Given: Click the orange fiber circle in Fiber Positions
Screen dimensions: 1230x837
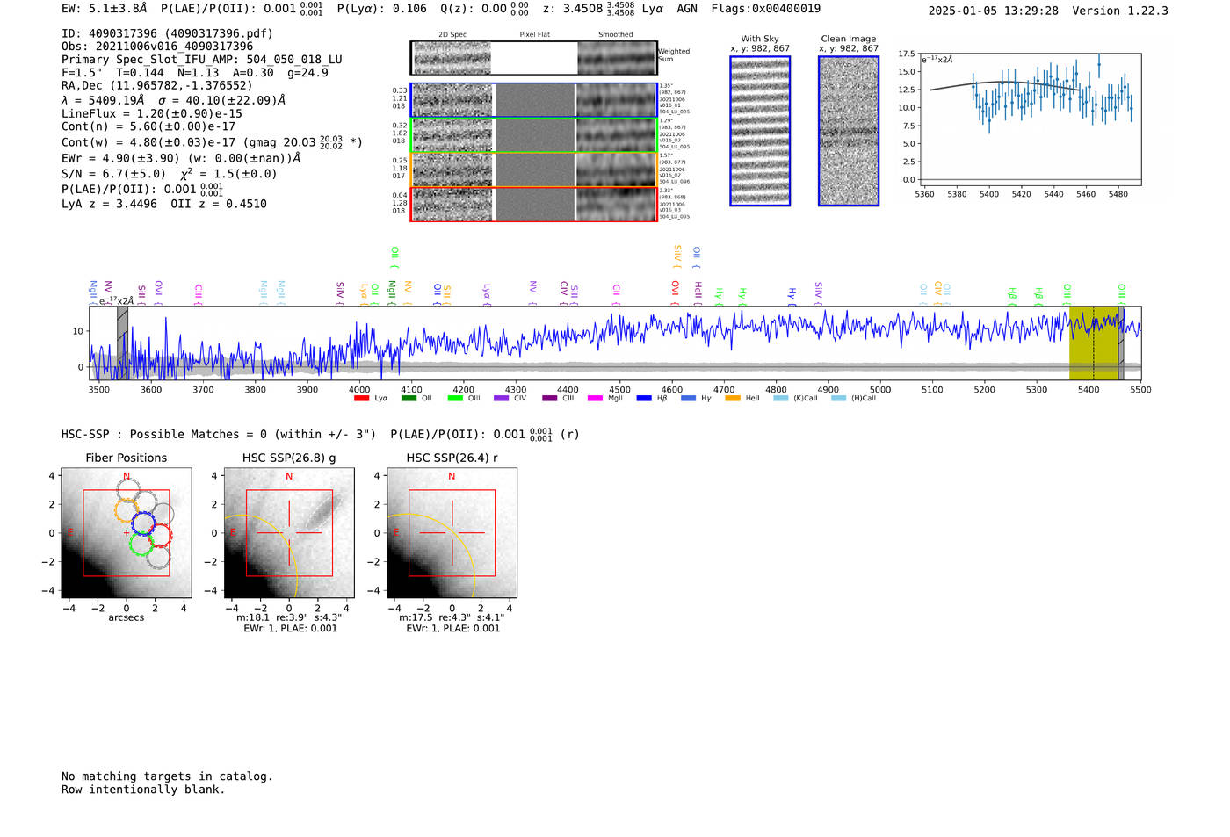Looking at the screenshot, I should coord(127,510).
